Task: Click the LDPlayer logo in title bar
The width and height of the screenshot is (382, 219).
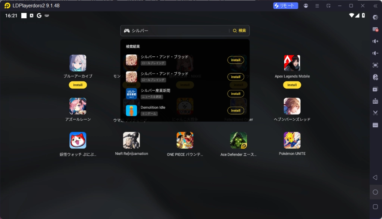Action: [7, 6]
